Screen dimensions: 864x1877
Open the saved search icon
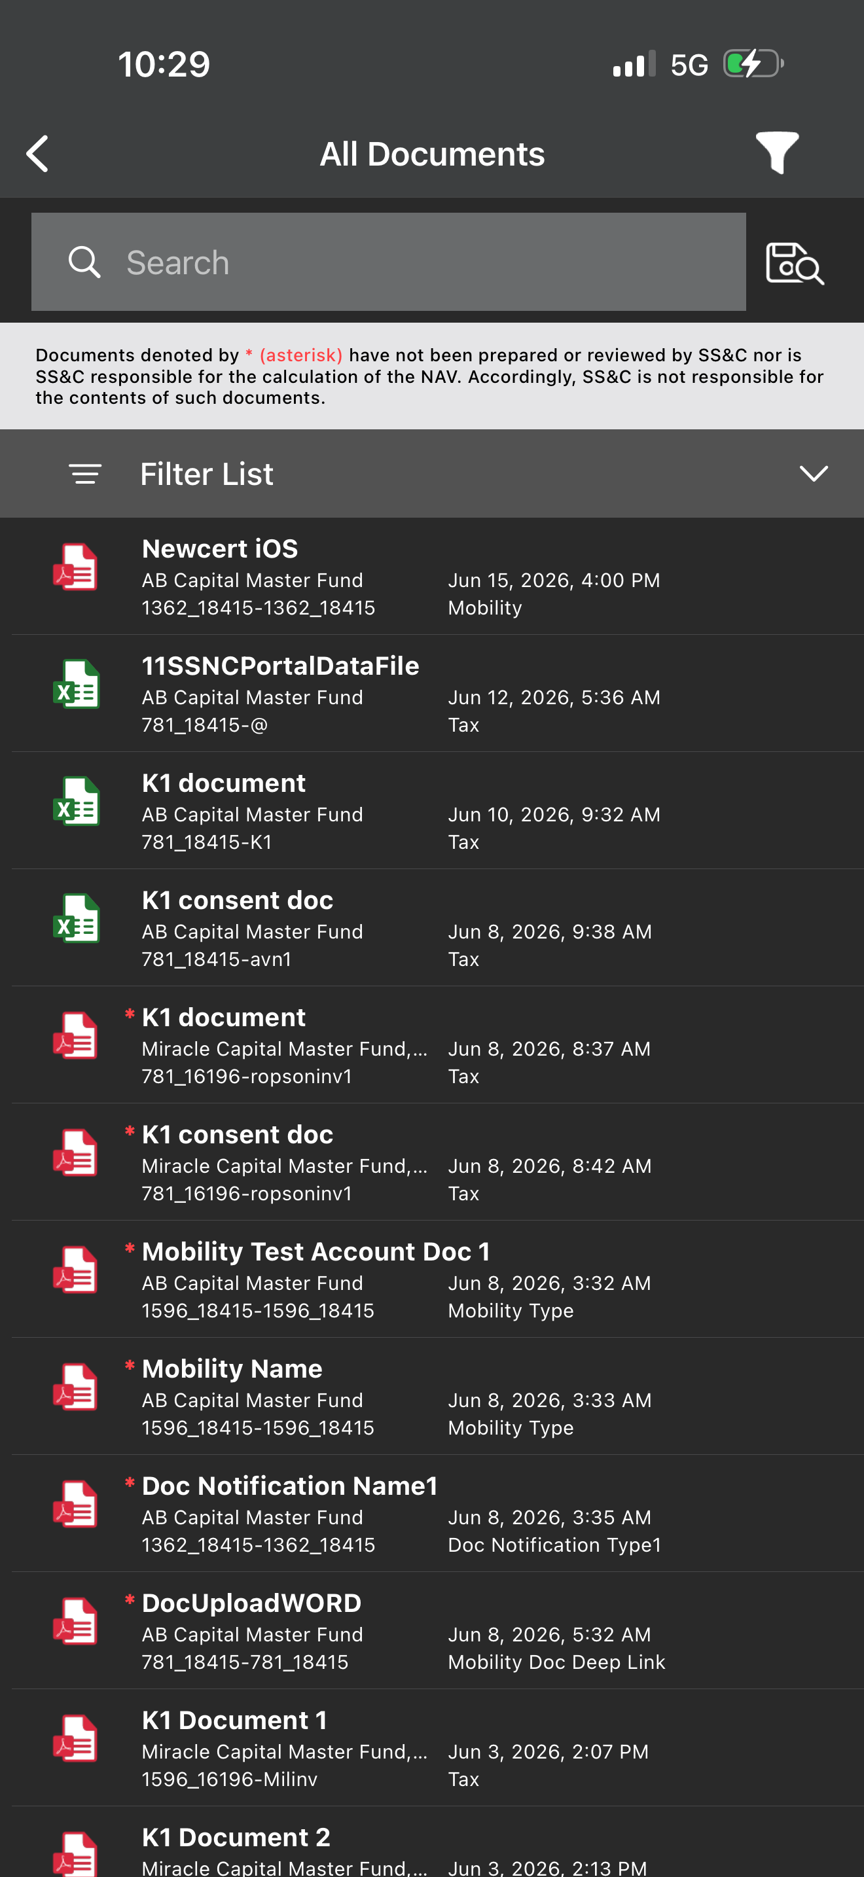(x=795, y=263)
